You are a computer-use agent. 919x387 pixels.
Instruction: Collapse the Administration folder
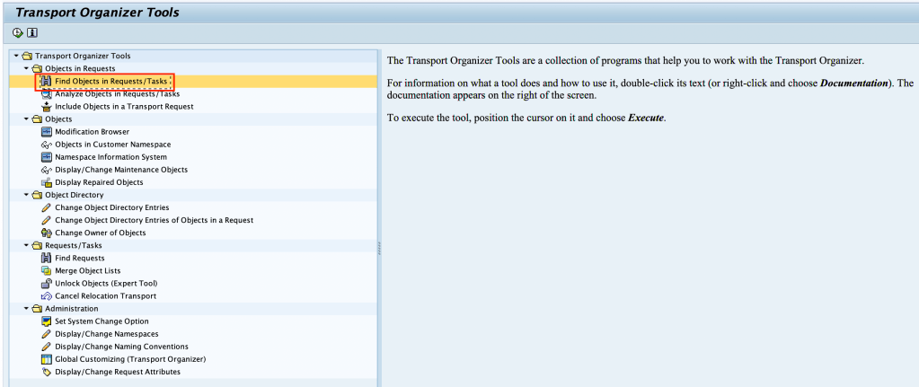pyautogui.click(x=26, y=309)
